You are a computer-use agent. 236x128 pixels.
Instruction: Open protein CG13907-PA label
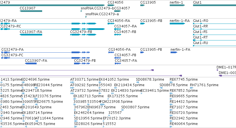point(36,61)
